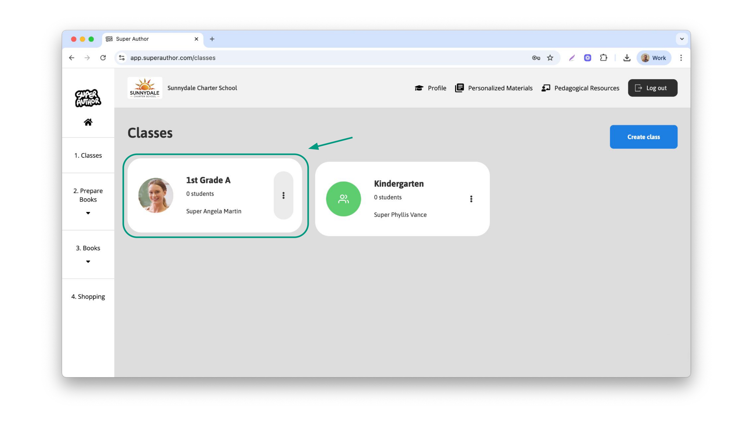Click the Pedagogical Resources teacher icon
753x423 pixels.
pyautogui.click(x=546, y=88)
